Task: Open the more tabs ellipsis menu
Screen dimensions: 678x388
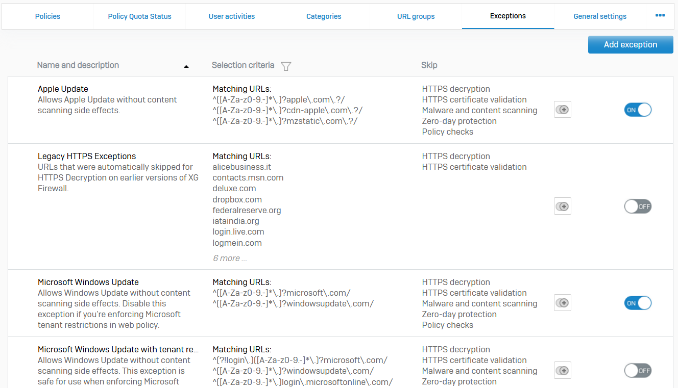Action: pyautogui.click(x=660, y=16)
